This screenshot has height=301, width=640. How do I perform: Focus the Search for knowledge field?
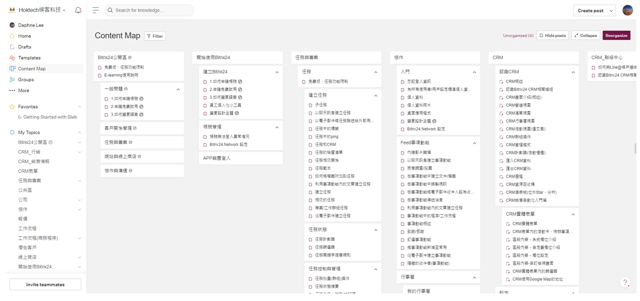(x=149, y=10)
